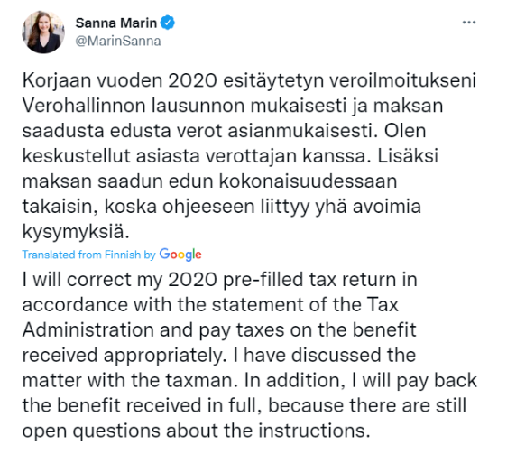507x454 pixels.
Task: Click the Google logo under the tweet
Action: [180, 255]
